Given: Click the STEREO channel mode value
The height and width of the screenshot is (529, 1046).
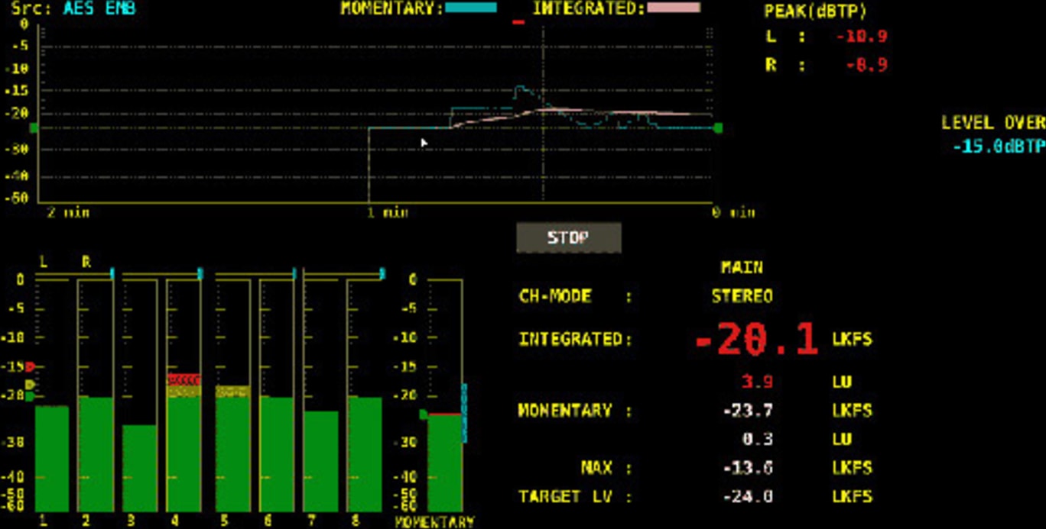Looking at the screenshot, I should pos(742,296).
